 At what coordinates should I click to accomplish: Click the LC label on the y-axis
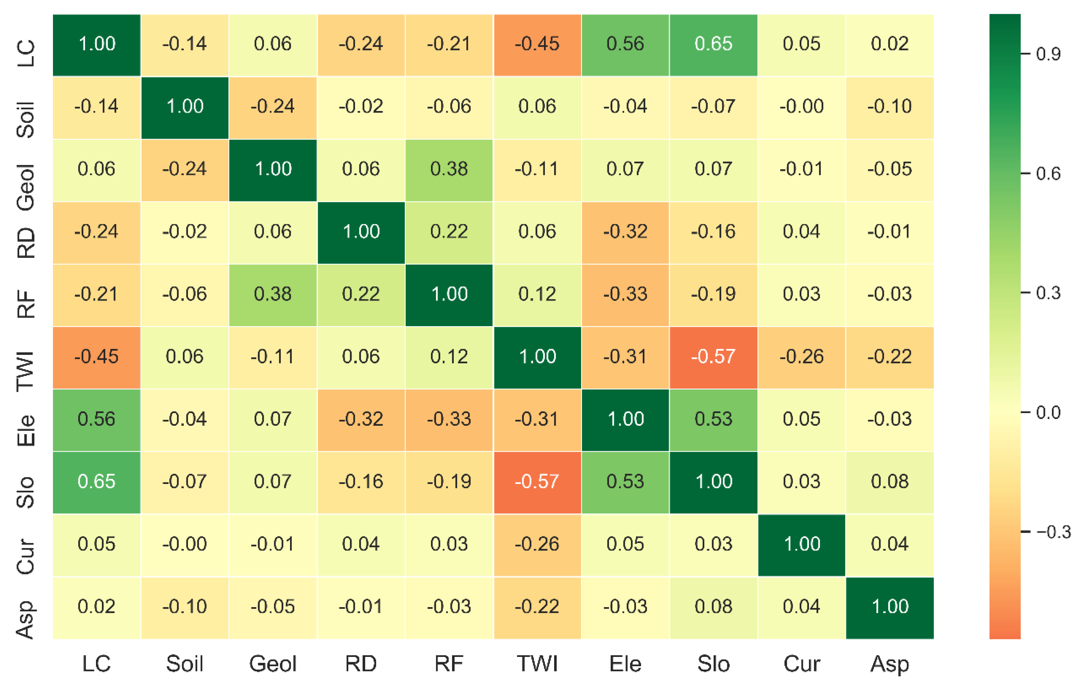coord(25,53)
